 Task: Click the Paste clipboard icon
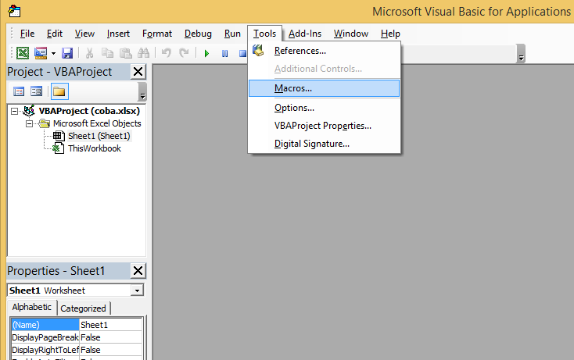click(x=126, y=53)
